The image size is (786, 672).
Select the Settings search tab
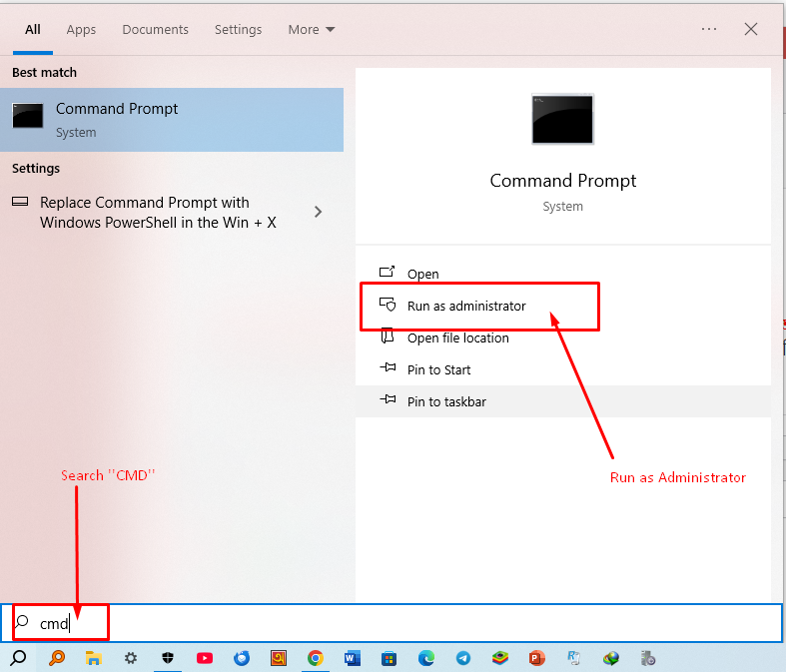pos(238,30)
